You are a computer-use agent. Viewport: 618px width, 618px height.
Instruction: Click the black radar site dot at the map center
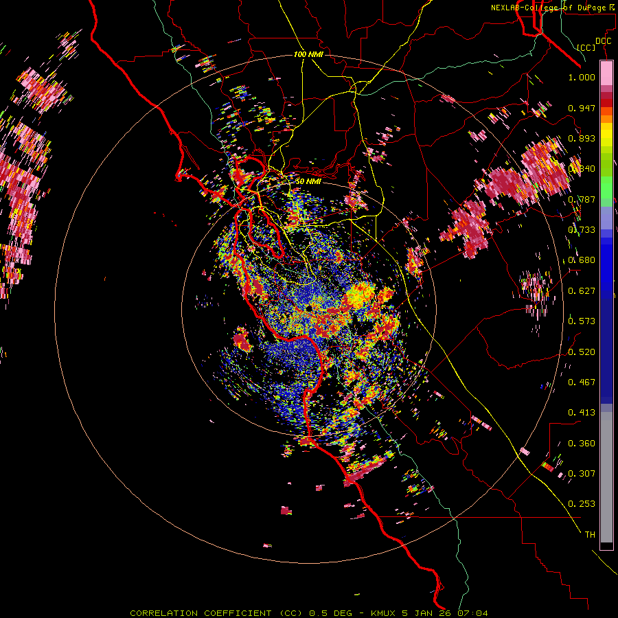(x=309, y=308)
